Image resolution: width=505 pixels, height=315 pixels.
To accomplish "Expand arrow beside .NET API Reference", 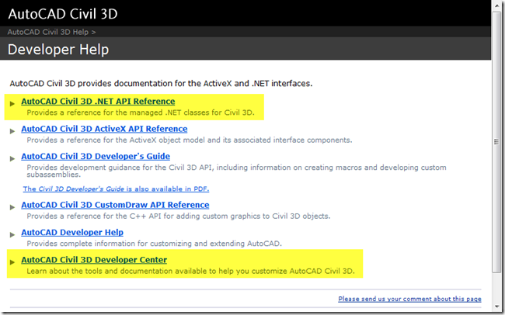I will pyautogui.click(x=12, y=102).
